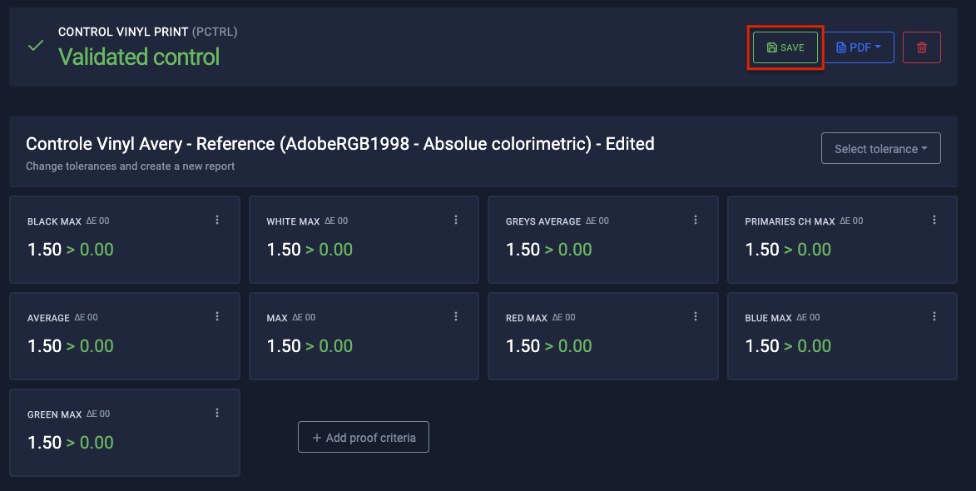The width and height of the screenshot is (976, 491).
Task: Open RED MAX card kebab menu
Action: tap(696, 316)
